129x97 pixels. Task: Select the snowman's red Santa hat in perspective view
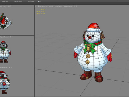94,26
